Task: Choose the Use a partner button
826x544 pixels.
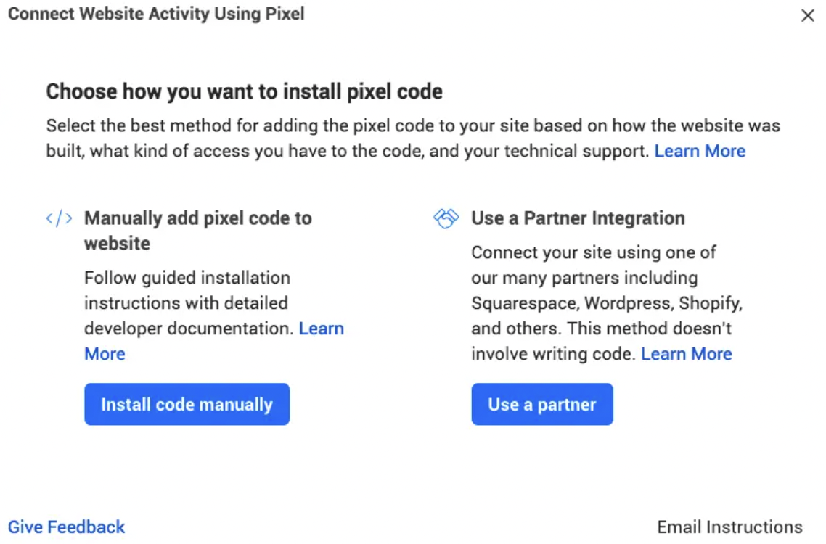Action: pyautogui.click(x=541, y=405)
